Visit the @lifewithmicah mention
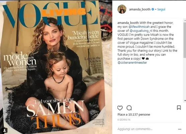This screenshot has height=134, width=186. pyautogui.click(x=139, y=27)
